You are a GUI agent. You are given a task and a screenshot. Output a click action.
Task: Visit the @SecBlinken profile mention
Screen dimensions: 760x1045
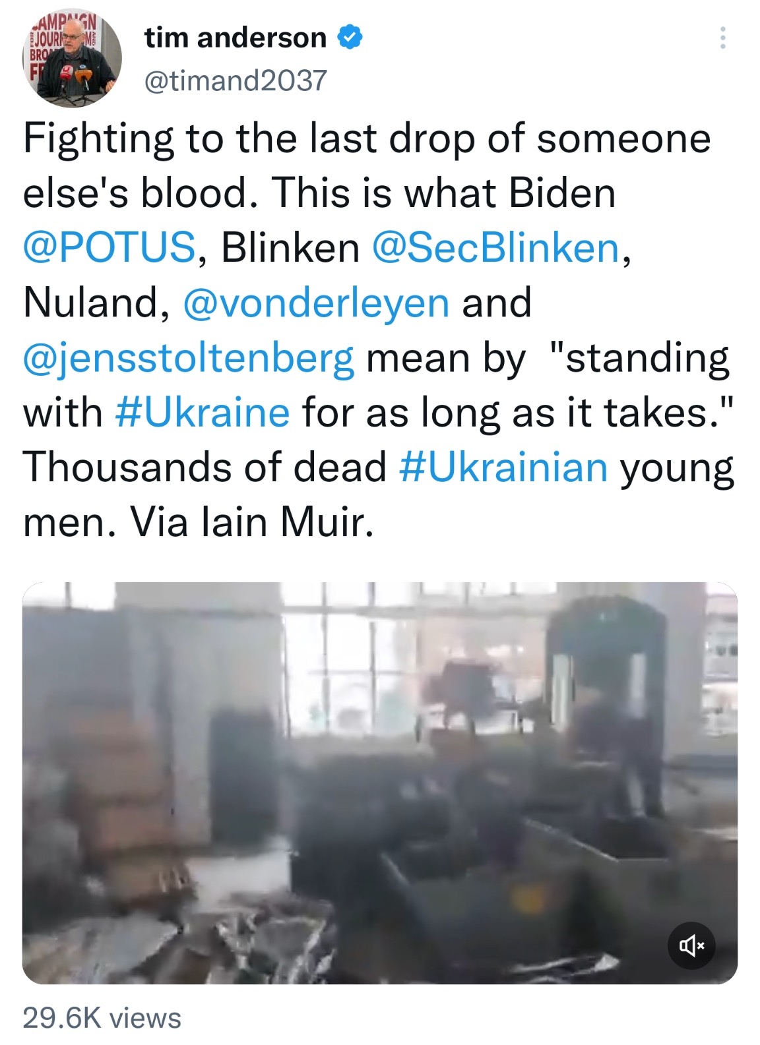(x=495, y=248)
